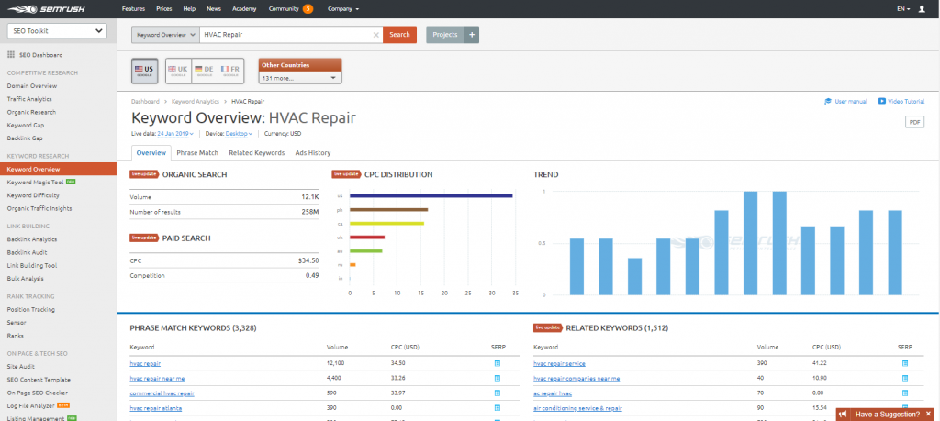This screenshot has width=940, height=421.
Task: Open Keyword Difficulty in the sidebar
Action: click(x=33, y=195)
